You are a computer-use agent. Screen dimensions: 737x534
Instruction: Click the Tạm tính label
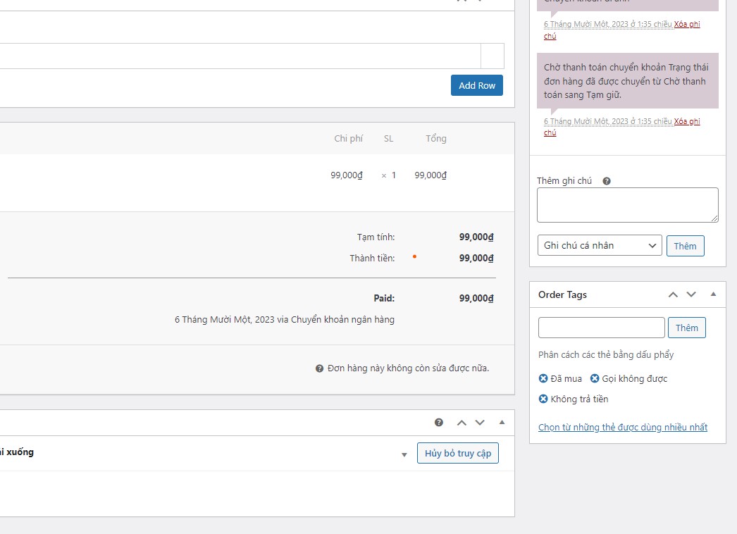376,237
